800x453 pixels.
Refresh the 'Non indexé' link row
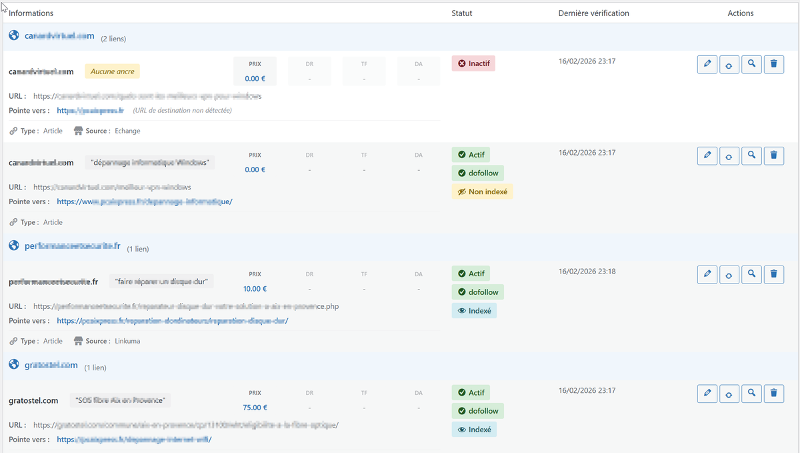point(729,155)
